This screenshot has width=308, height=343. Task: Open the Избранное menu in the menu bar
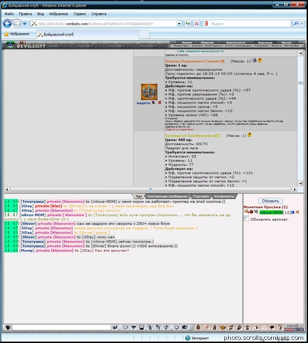tap(58, 14)
